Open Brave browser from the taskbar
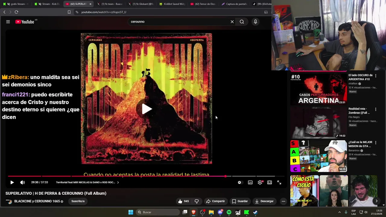This screenshot has height=217, width=386. tap(194, 212)
